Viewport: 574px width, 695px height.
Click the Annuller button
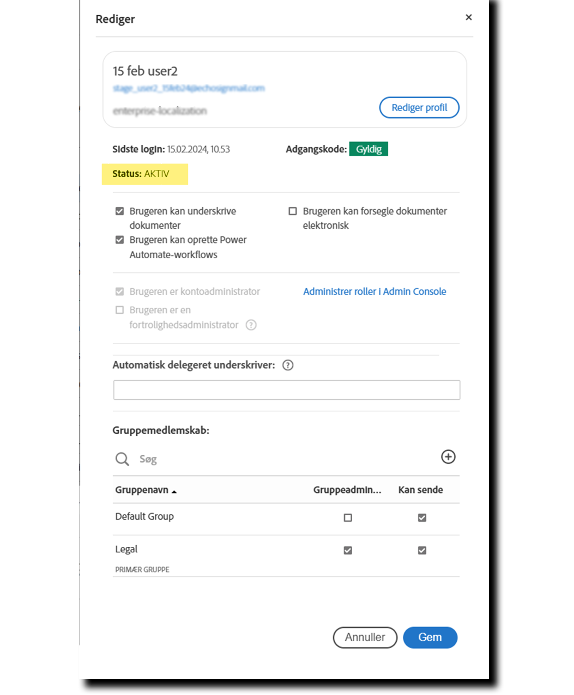[x=365, y=637]
